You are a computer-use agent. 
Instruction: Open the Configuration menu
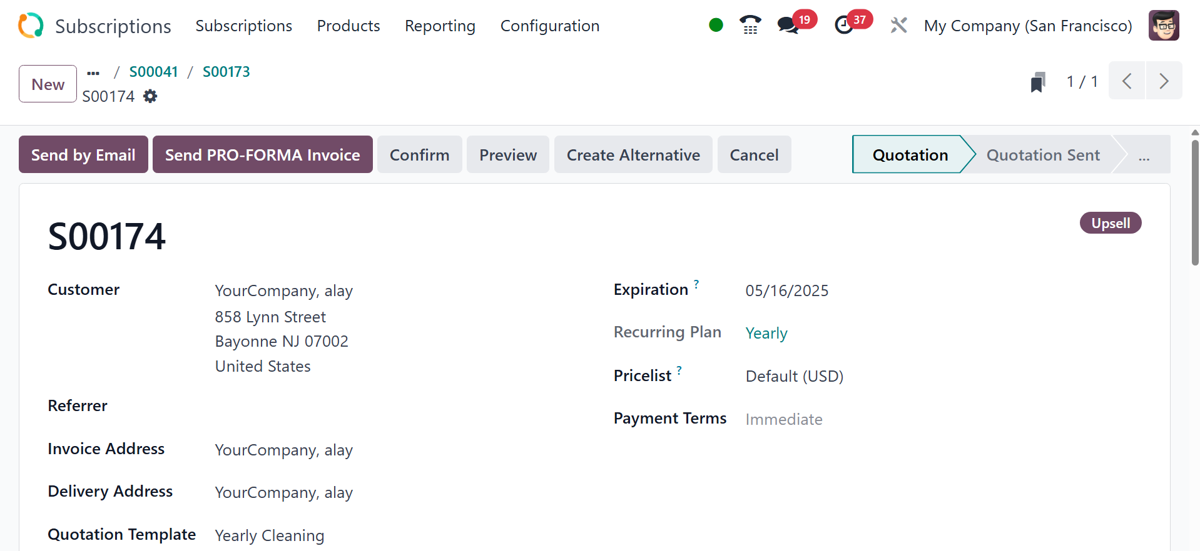pos(549,26)
